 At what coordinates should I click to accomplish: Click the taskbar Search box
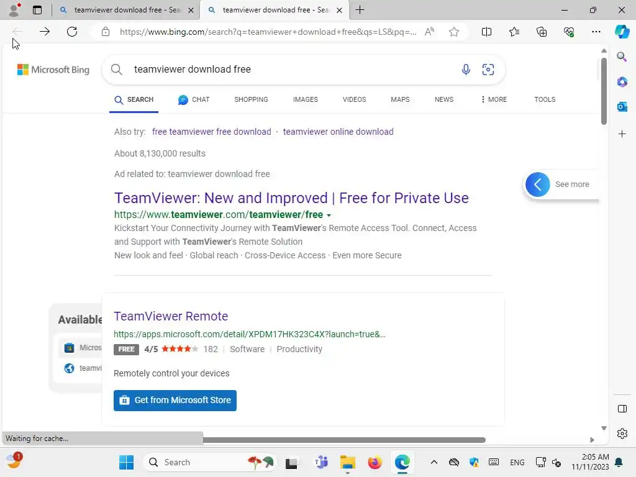(x=210, y=462)
